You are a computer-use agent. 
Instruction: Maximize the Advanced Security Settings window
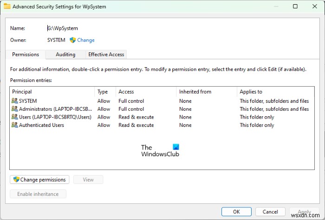(x=295, y=6)
